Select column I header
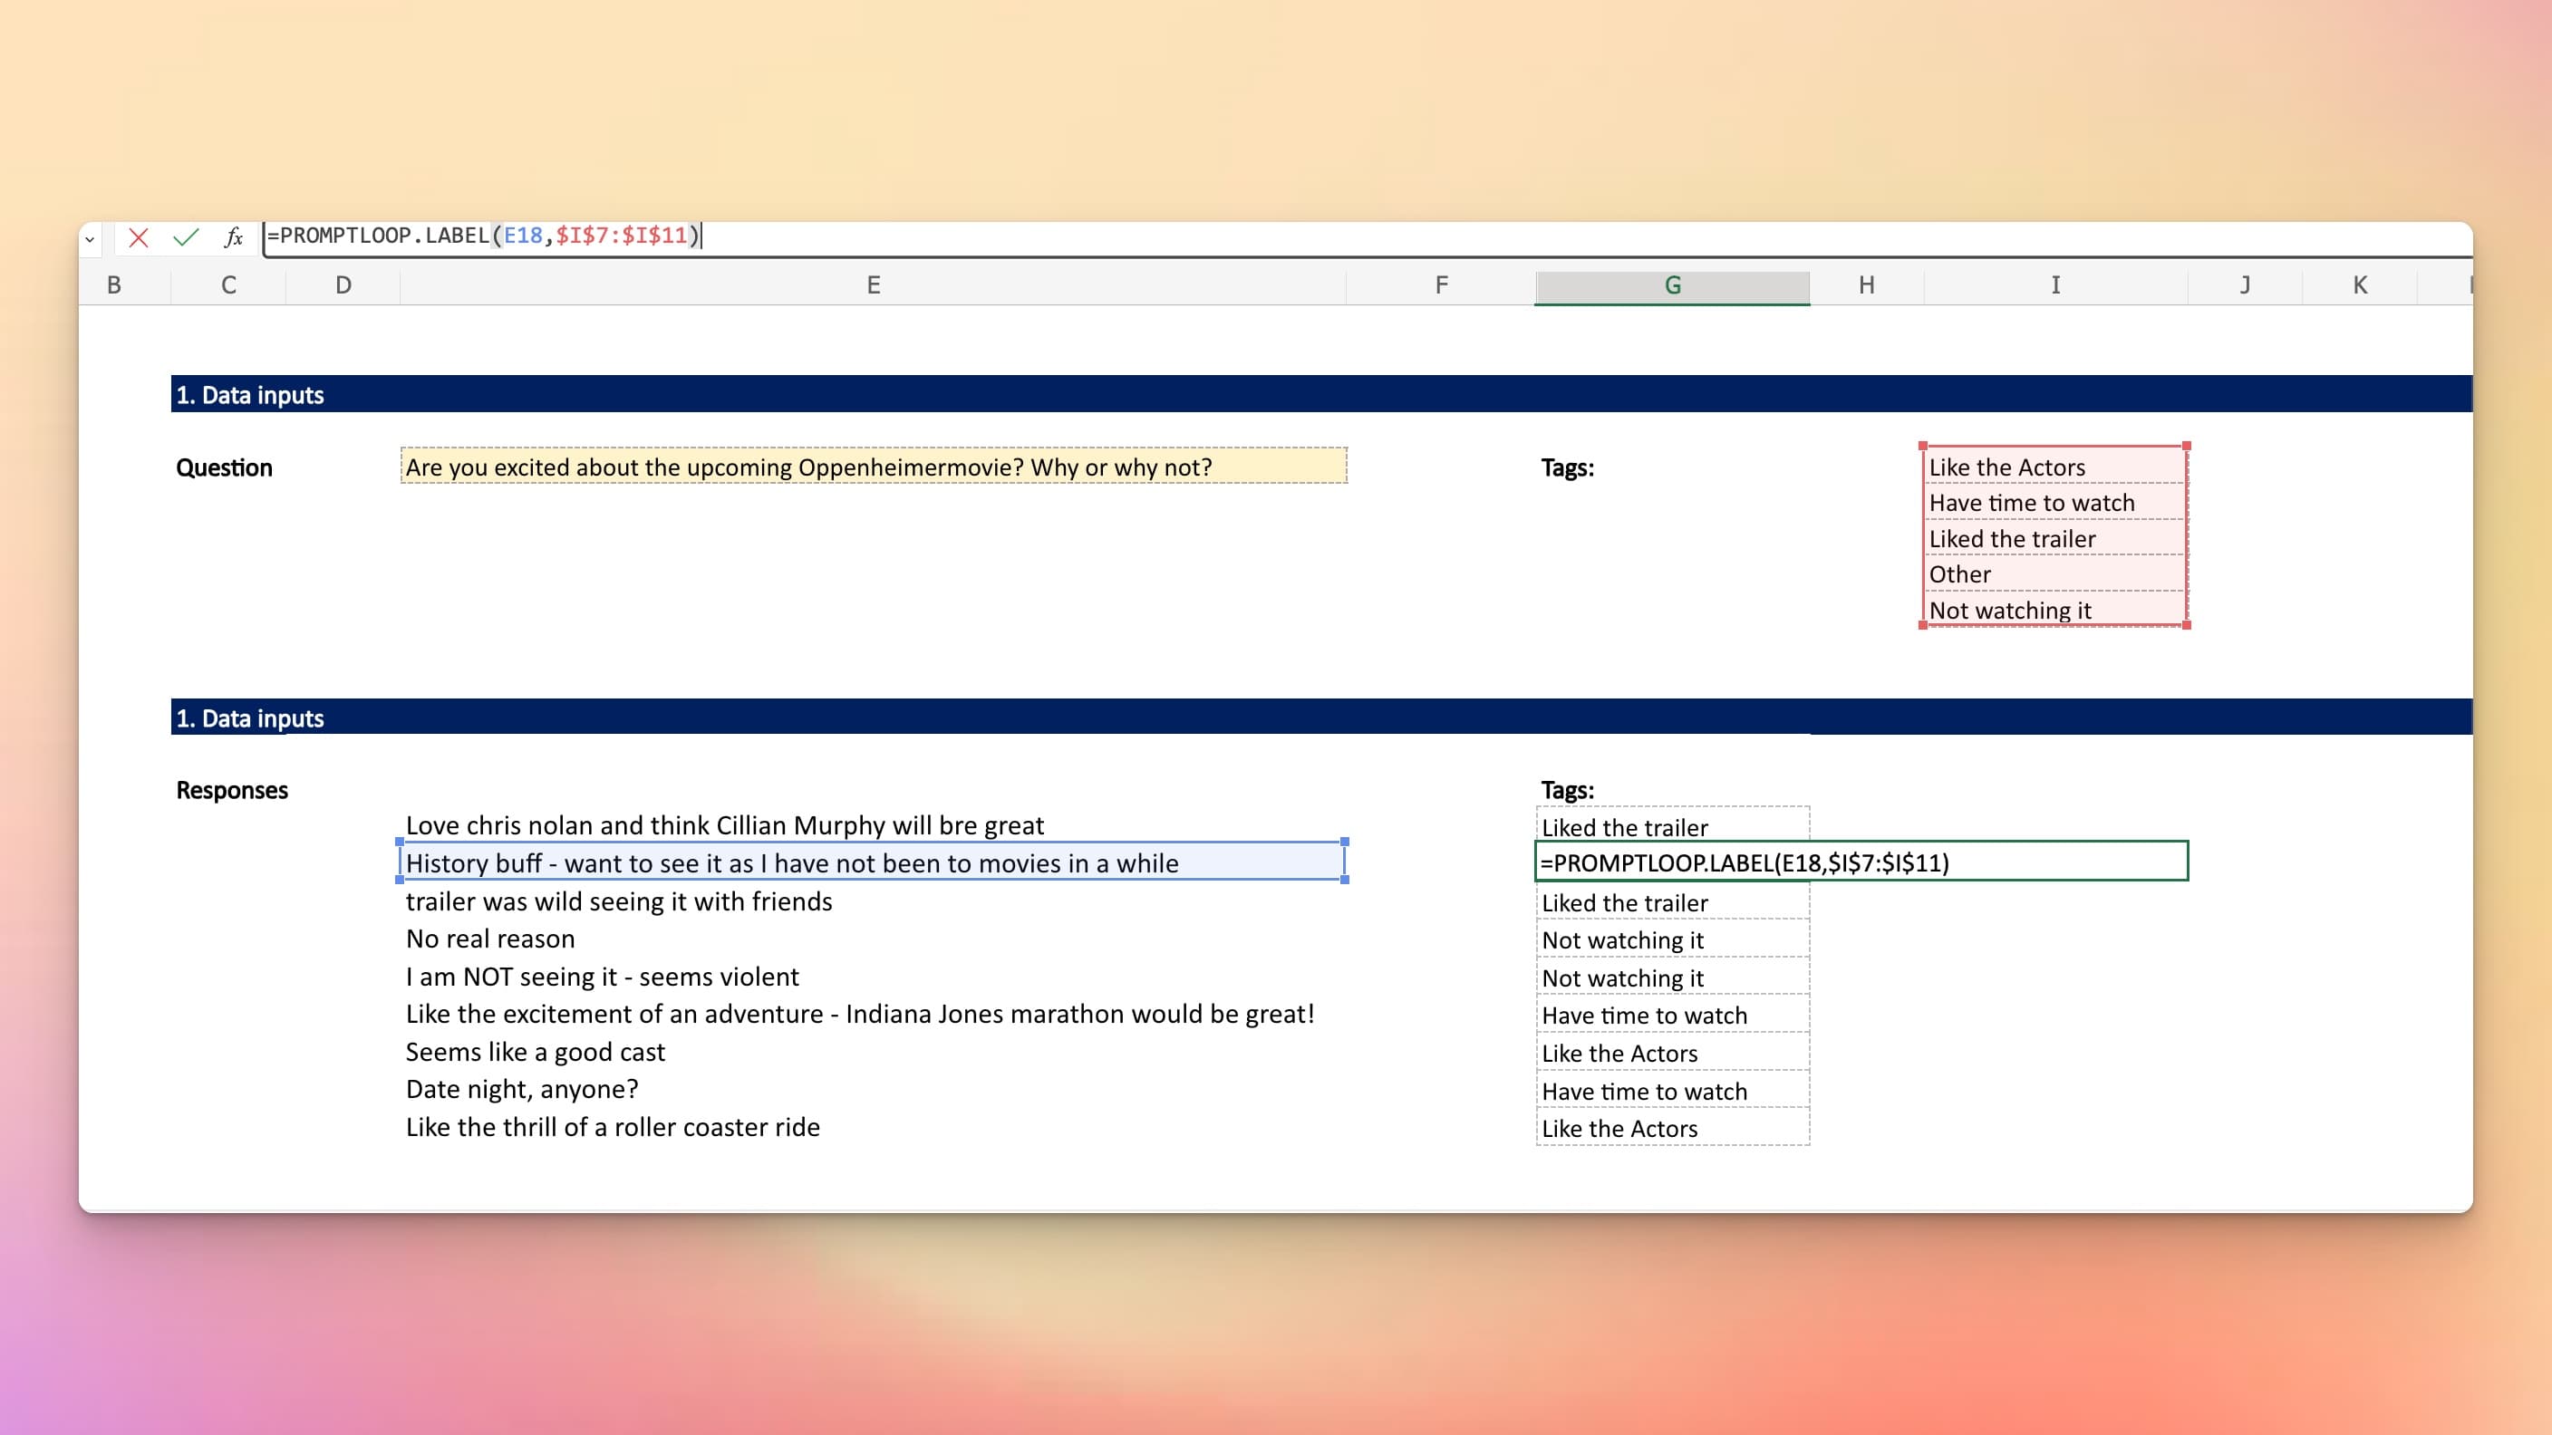The width and height of the screenshot is (2552, 1435). pos(2054,285)
